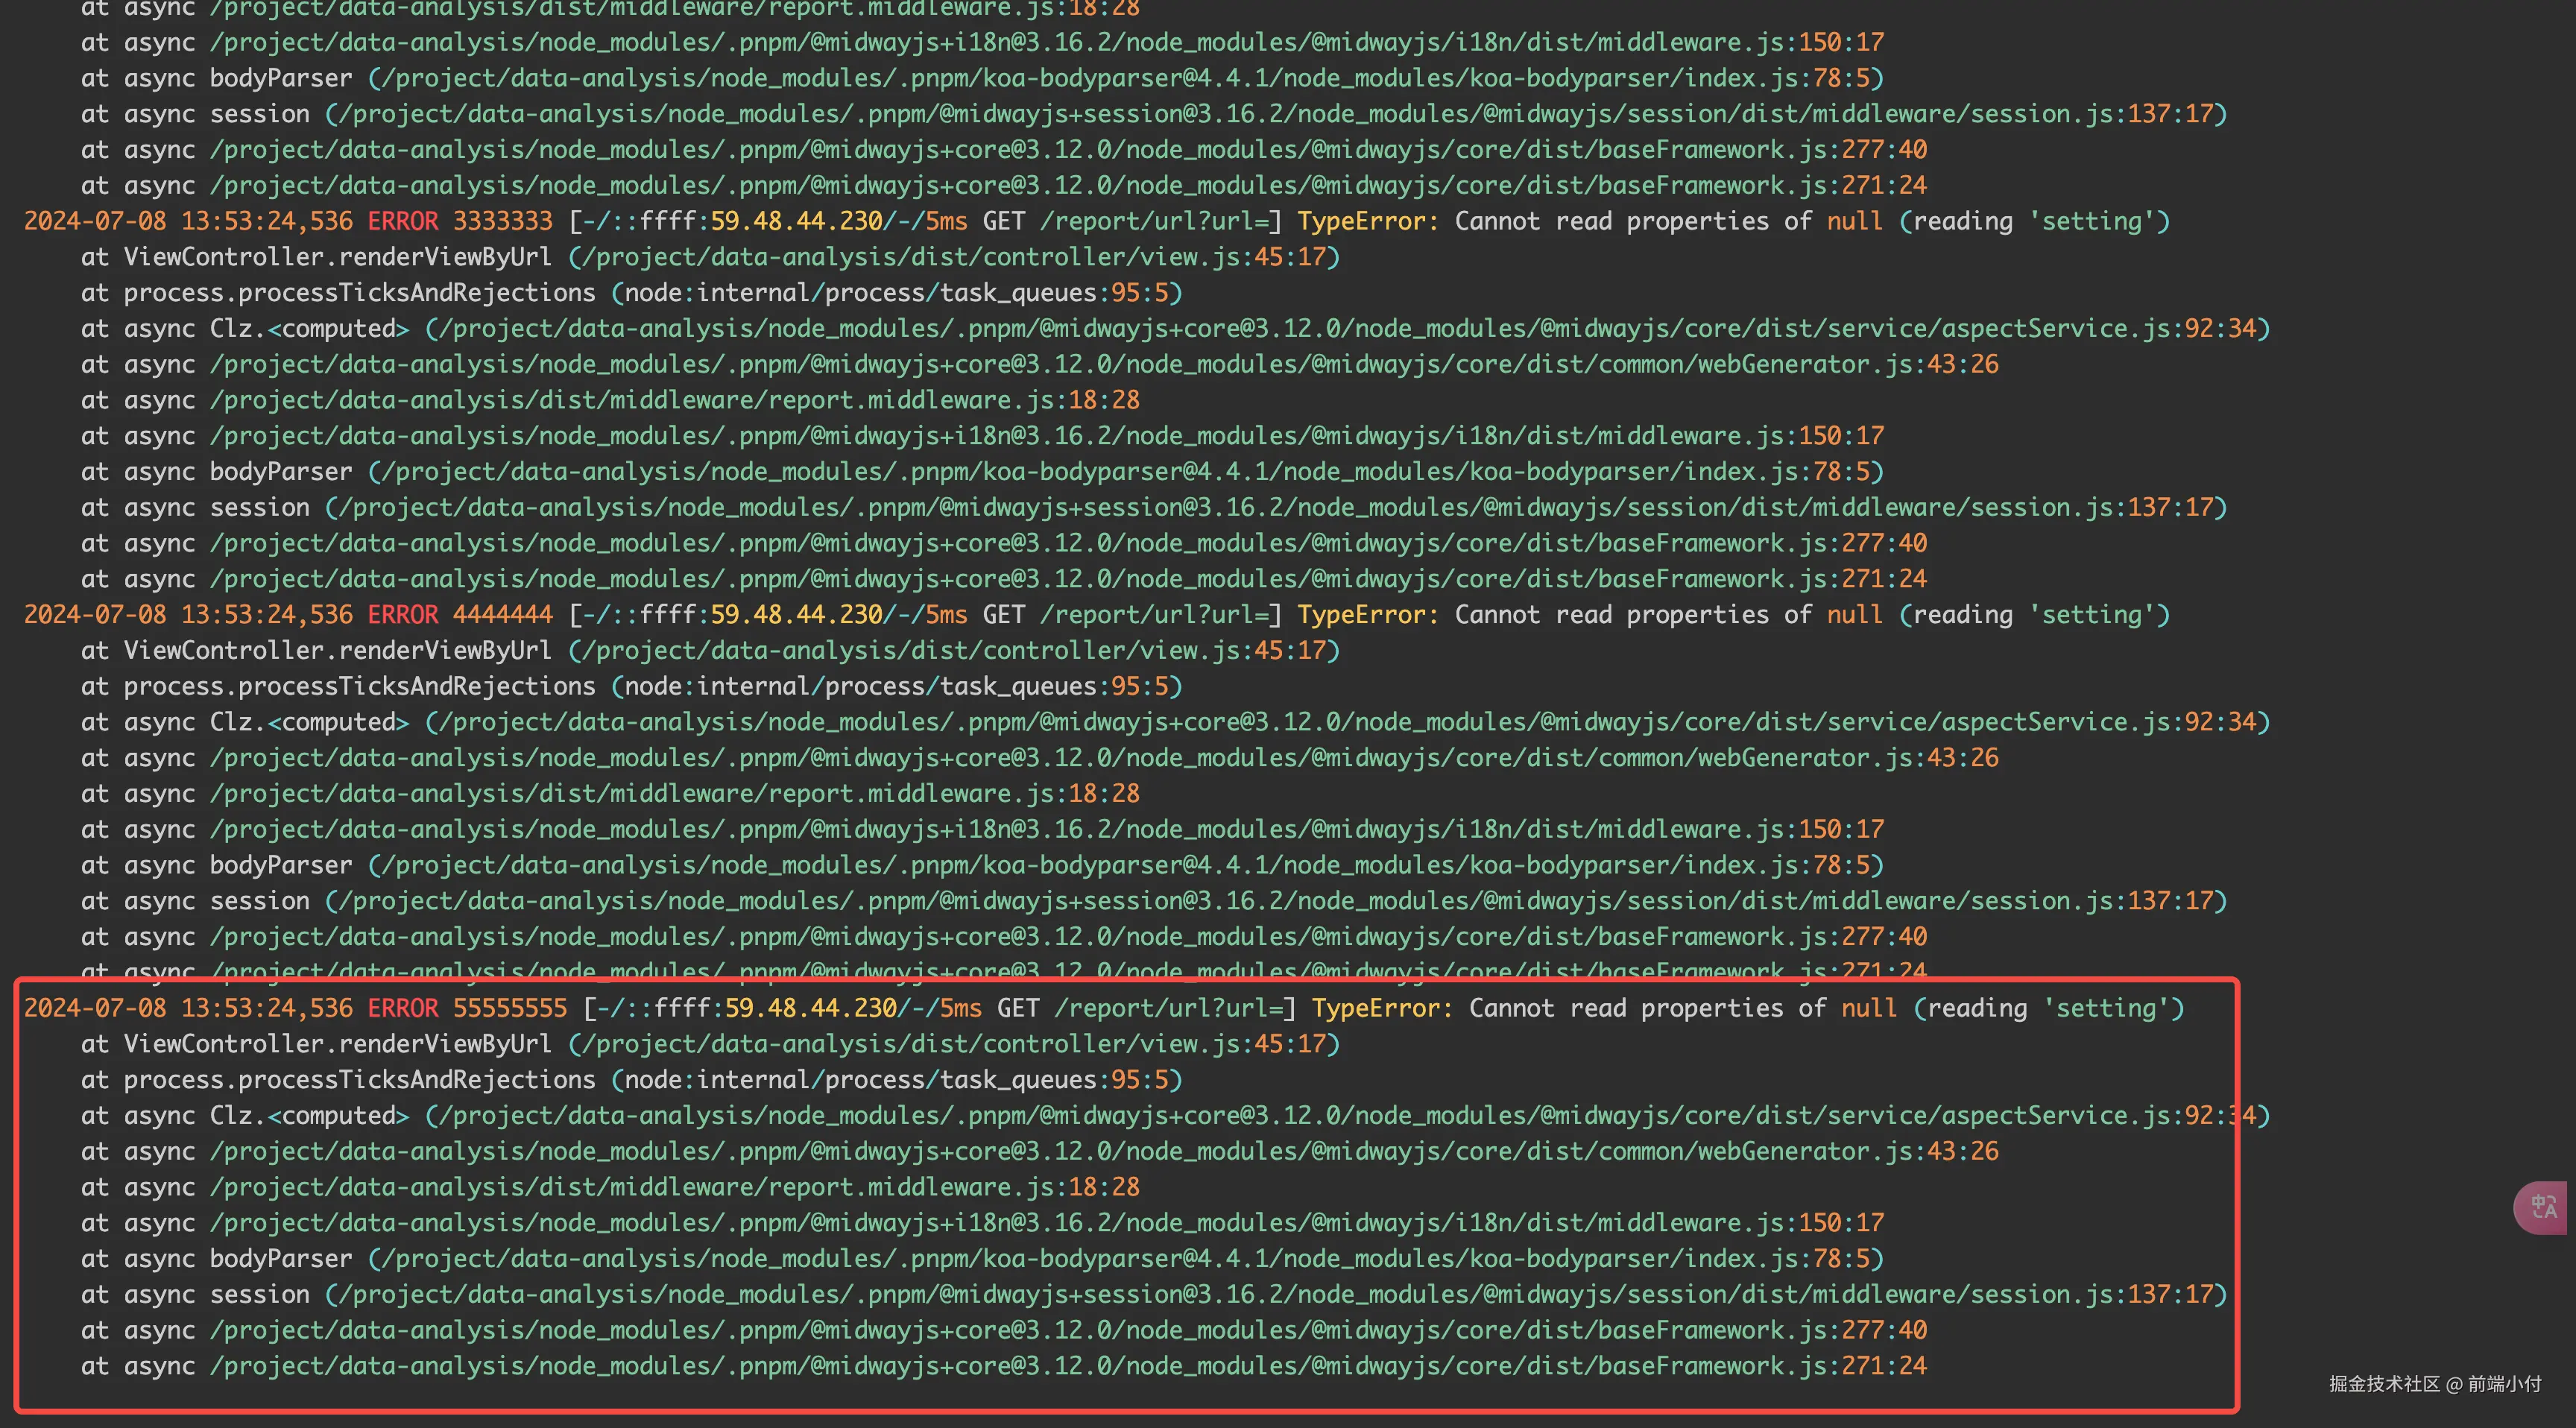
Task: Click GET /report/url?url= on ERROR 55555555 line
Action: [x=1140, y=1008]
